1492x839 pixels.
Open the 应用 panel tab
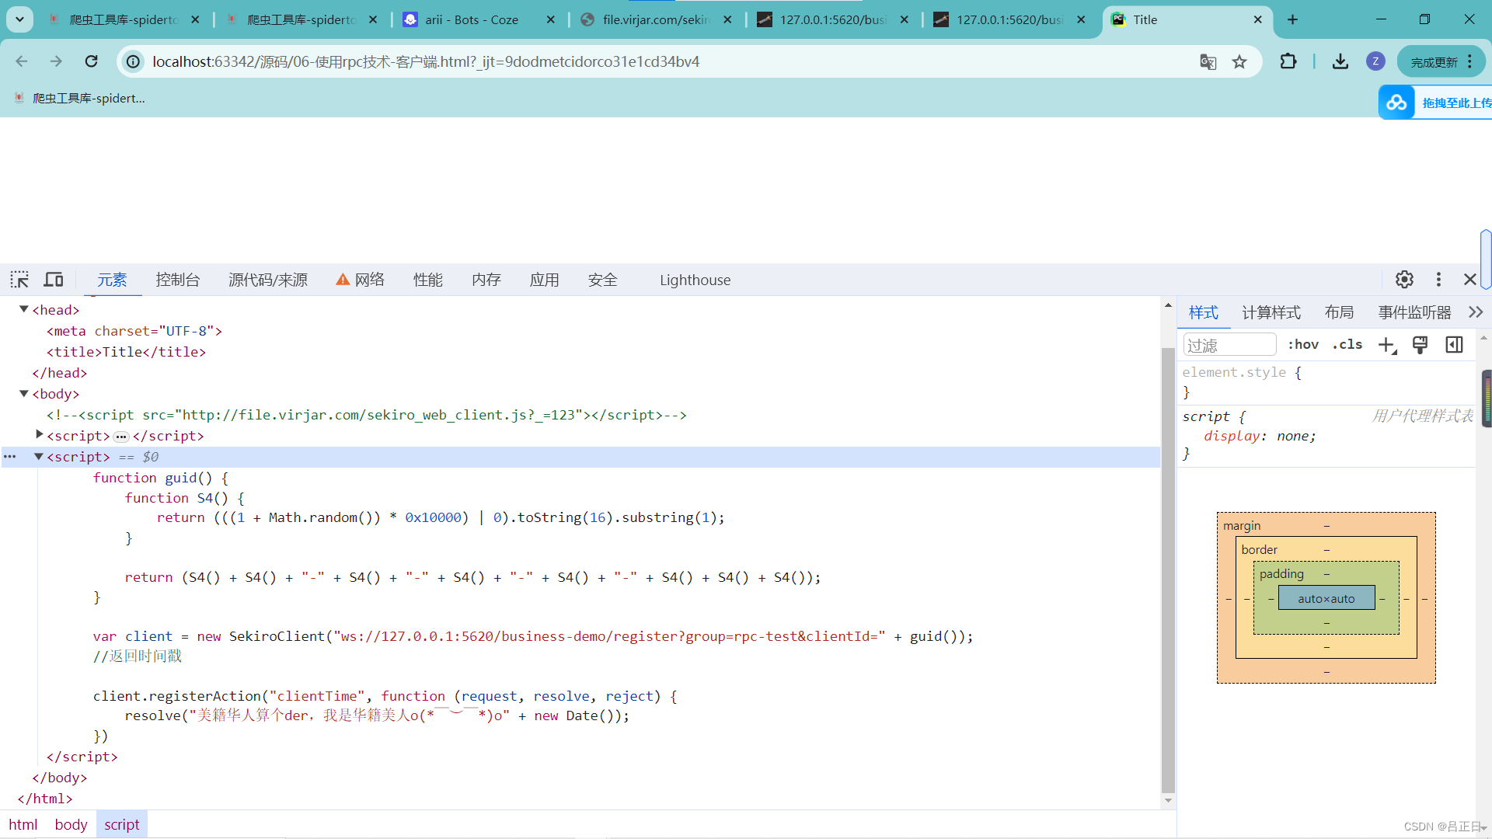(x=545, y=280)
